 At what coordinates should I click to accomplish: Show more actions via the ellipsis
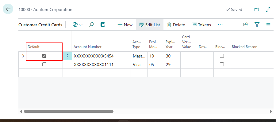[x=220, y=24]
